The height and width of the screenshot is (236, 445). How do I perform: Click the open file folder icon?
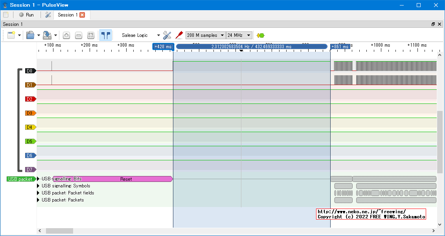click(x=30, y=35)
